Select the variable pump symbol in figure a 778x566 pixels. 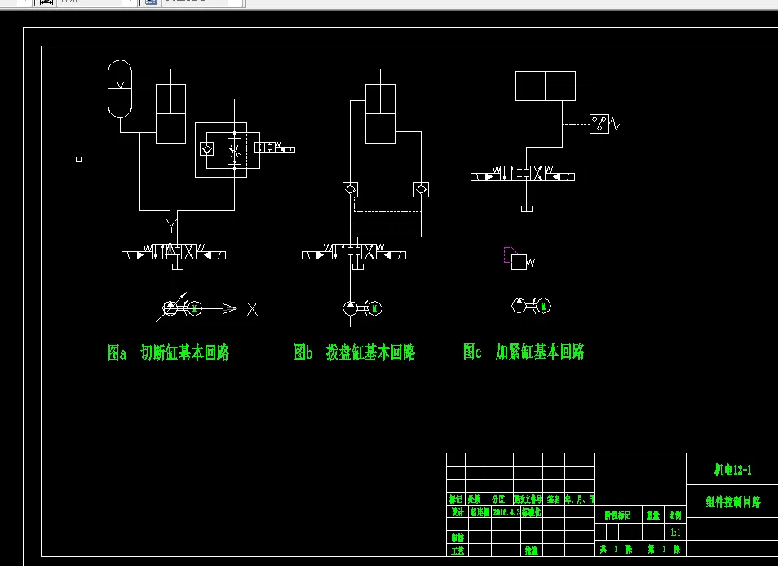pyautogui.click(x=170, y=308)
